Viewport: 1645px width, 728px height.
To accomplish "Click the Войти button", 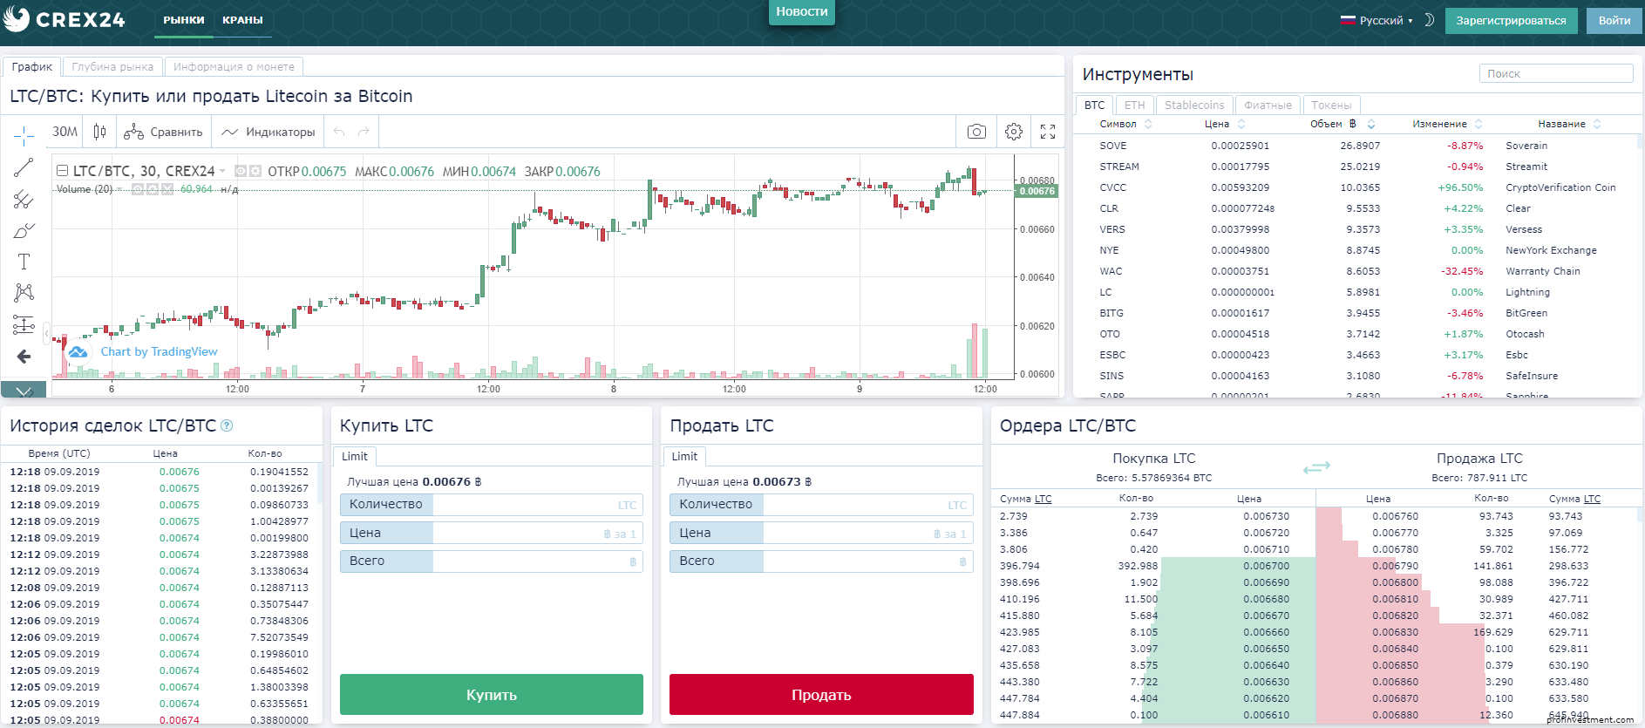I will pos(1614,21).
